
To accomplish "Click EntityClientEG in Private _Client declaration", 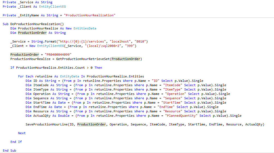I will tap(52, 7).
